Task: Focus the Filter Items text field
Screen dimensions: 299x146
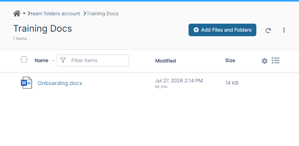Action: 93,61
